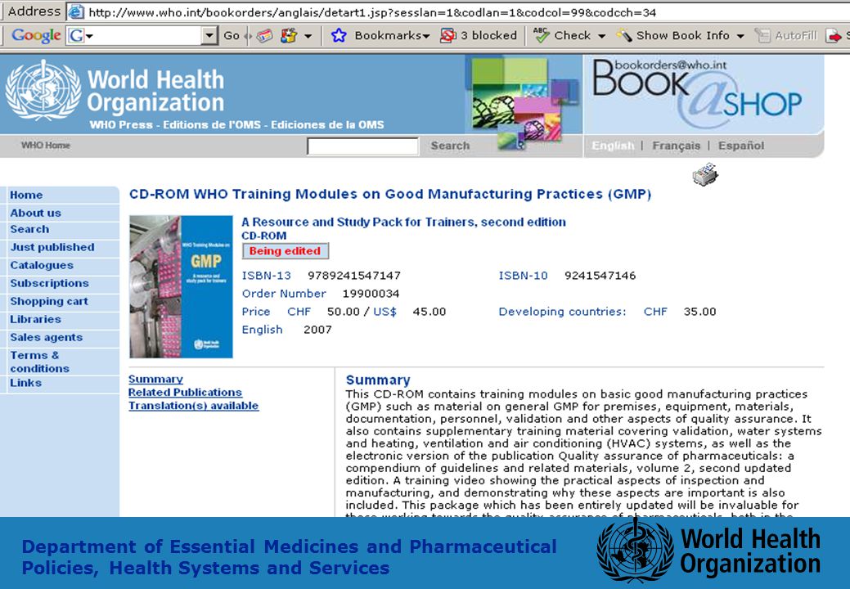Switch language to Français
The width and height of the screenshot is (850, 589).
[676, 146]
